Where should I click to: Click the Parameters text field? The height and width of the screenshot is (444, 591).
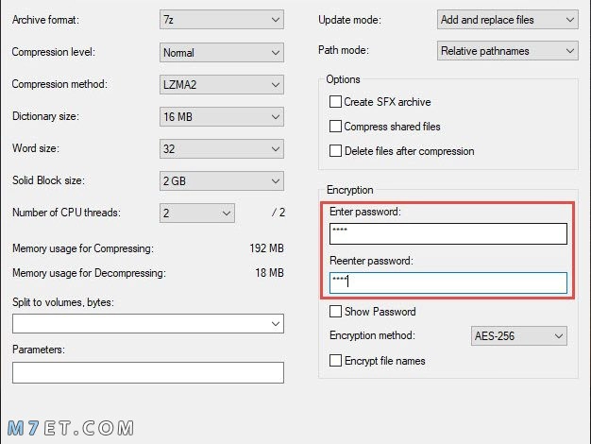148,373
